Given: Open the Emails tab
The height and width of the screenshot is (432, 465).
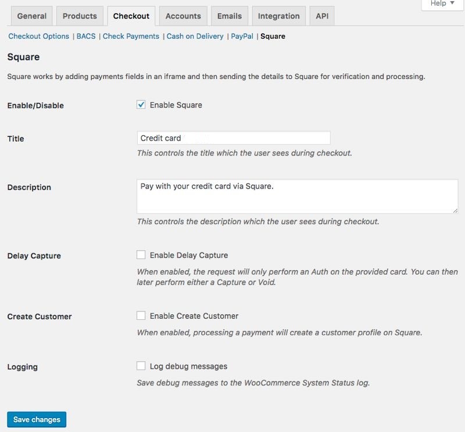Looking at the screenshot, I should [230, 16].
